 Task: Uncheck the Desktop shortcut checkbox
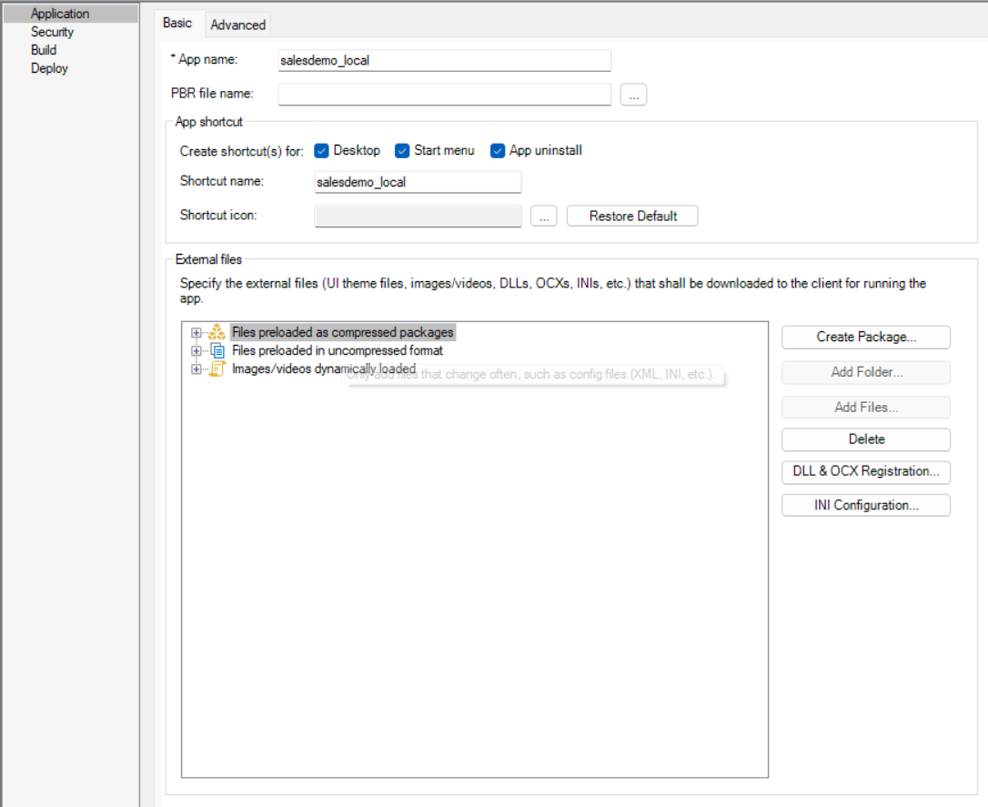[321, 151]
